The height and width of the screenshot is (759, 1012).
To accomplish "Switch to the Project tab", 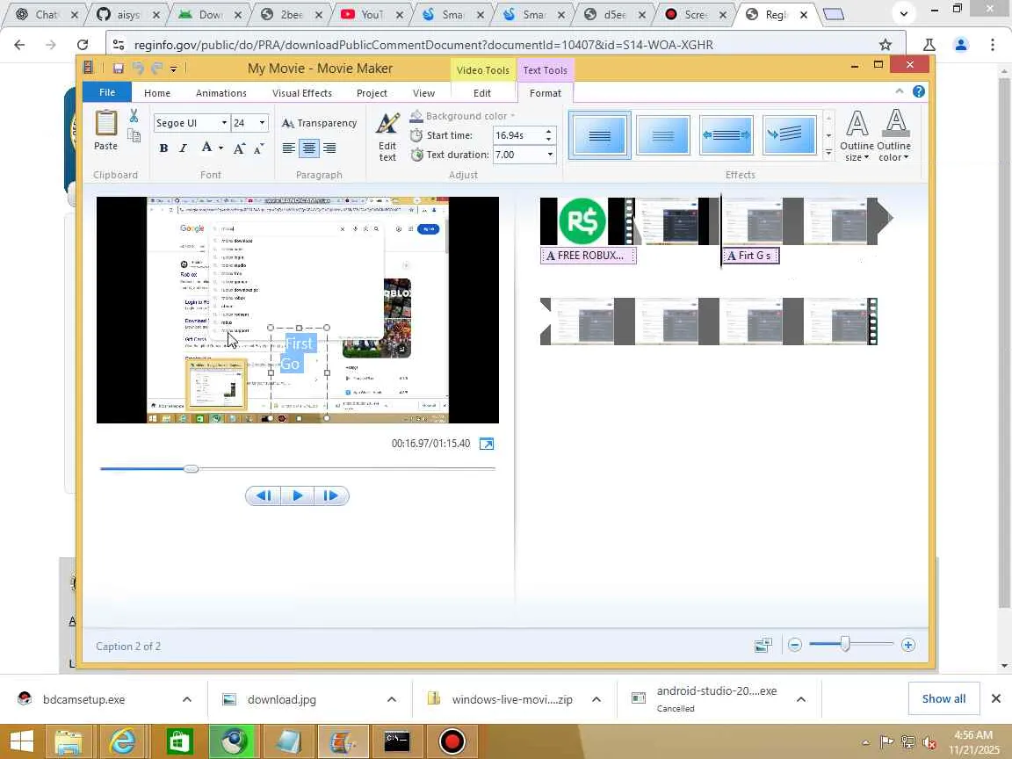I will 372,93.
